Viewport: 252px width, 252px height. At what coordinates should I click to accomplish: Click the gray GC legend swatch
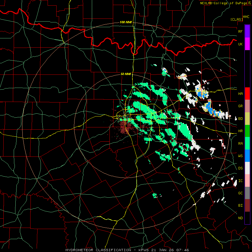point(247,193)
